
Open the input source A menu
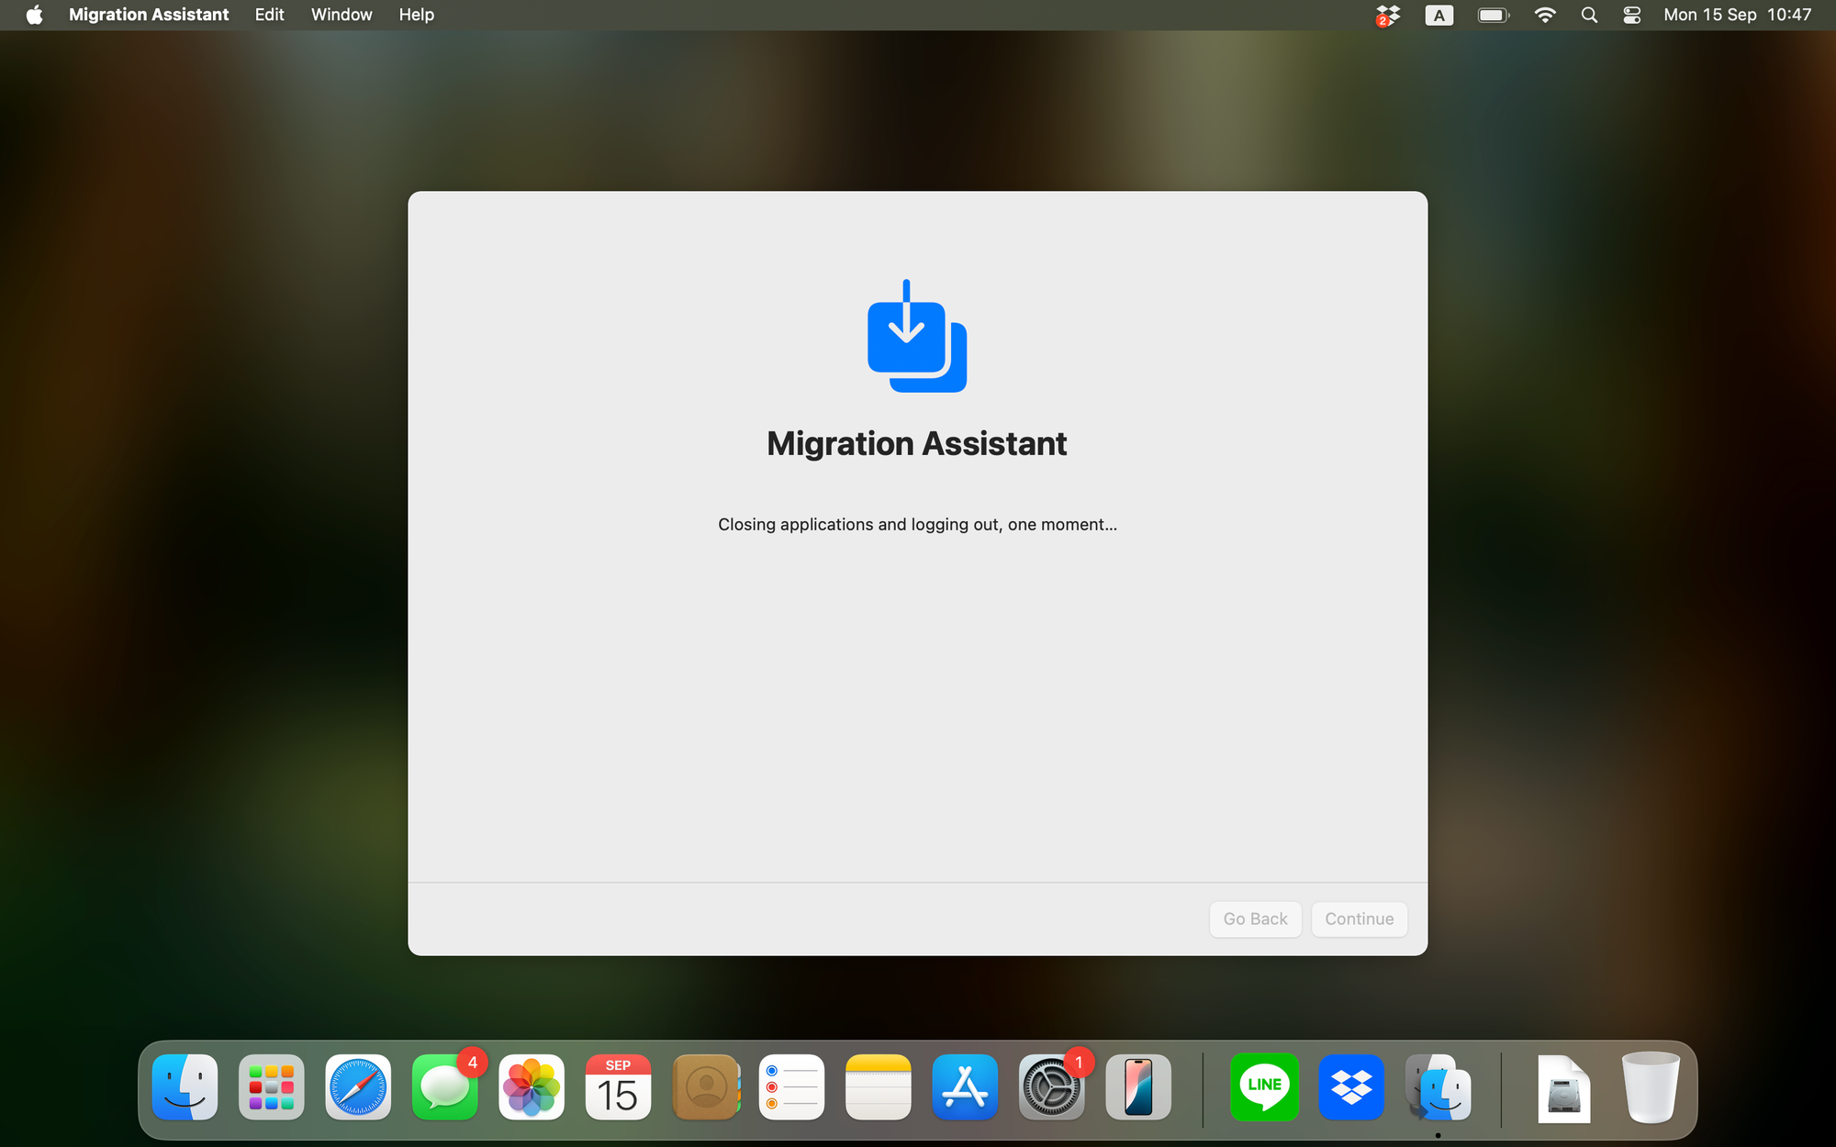(x=1439, y=15)
